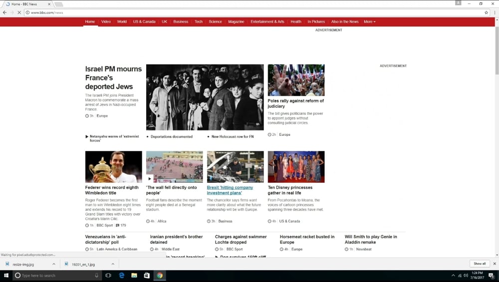The image size is (499, 282).
Task: Stop page loading with X button
Action: (x=19, y=12)
